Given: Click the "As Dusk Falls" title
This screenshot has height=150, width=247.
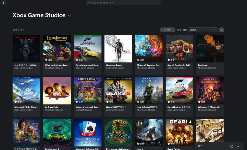Looking at the screenshot, I should click(x=51, y=107).
